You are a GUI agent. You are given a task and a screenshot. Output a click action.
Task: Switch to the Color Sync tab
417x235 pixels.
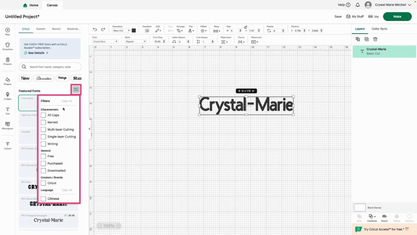coord(379,29)
